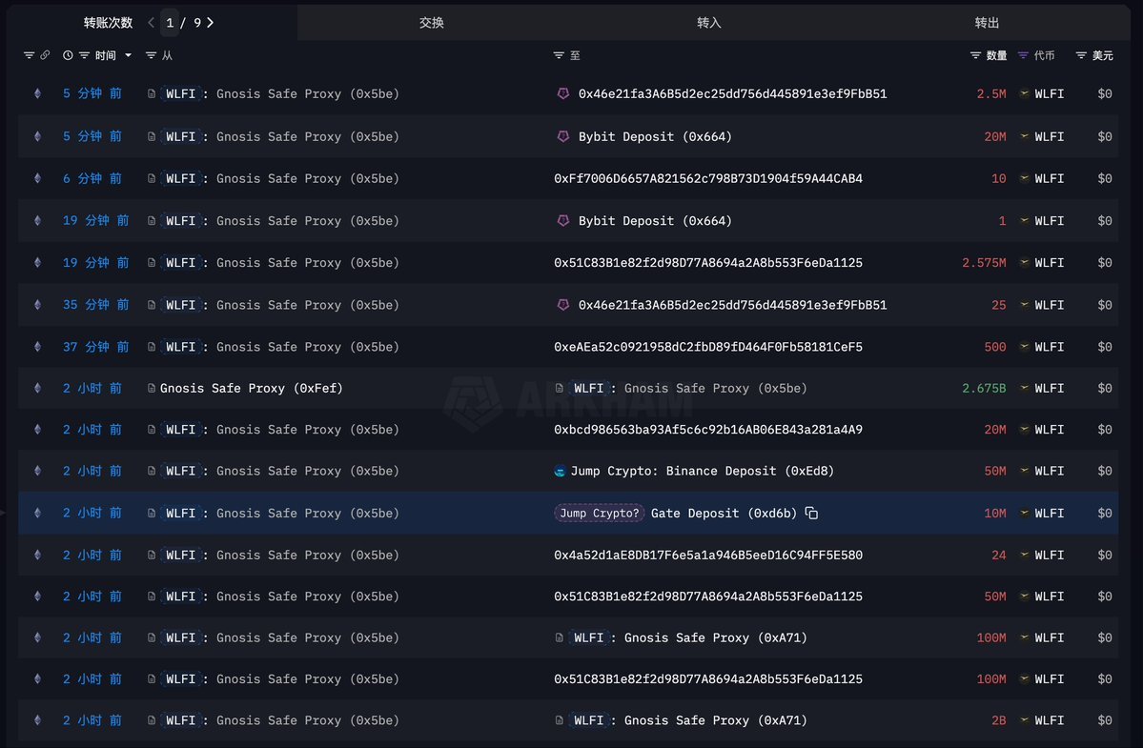
Task: Switch to the 转出 tab
Action: (x=987, y=23)
